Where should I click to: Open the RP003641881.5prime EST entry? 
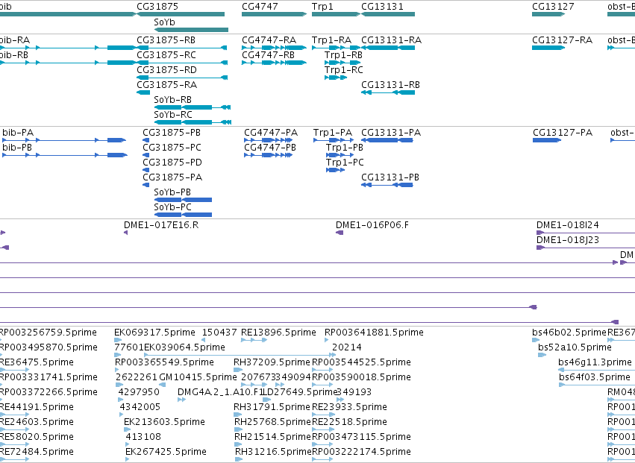(374, 333)
